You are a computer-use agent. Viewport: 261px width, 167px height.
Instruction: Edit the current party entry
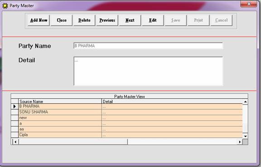click(153, 20)
